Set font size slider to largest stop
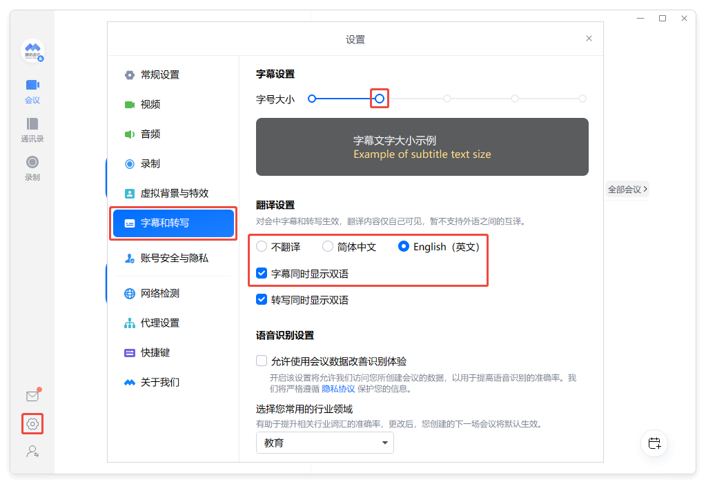Image resolution: width=706 pixels, height=484 pixels. coord(582,99)
